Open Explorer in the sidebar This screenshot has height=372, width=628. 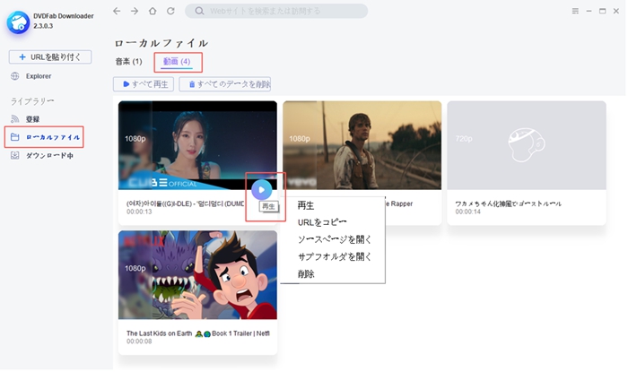tap(39, 76)
